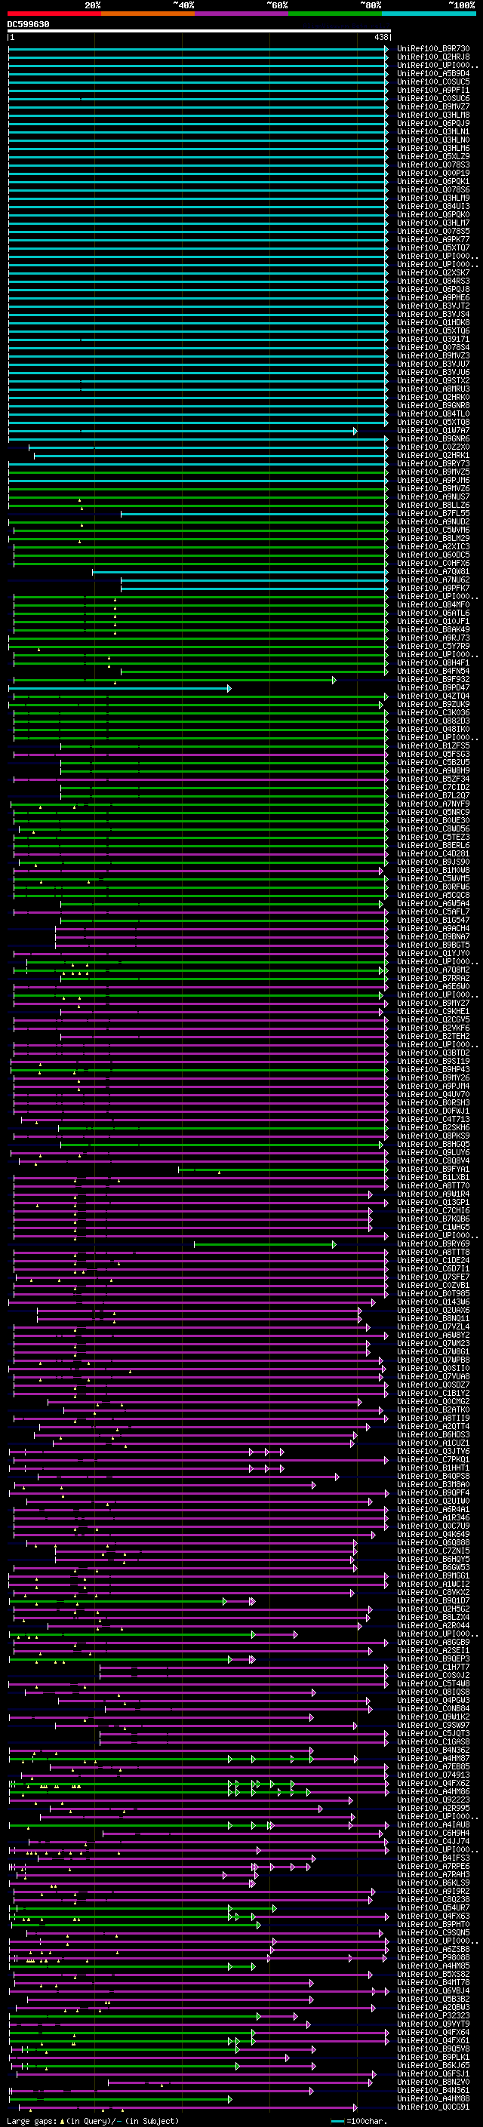Screen dimensions: 483x2127
Task: Select hit label UniRef100_A5B9D4
Action: (x=433, y=73)
